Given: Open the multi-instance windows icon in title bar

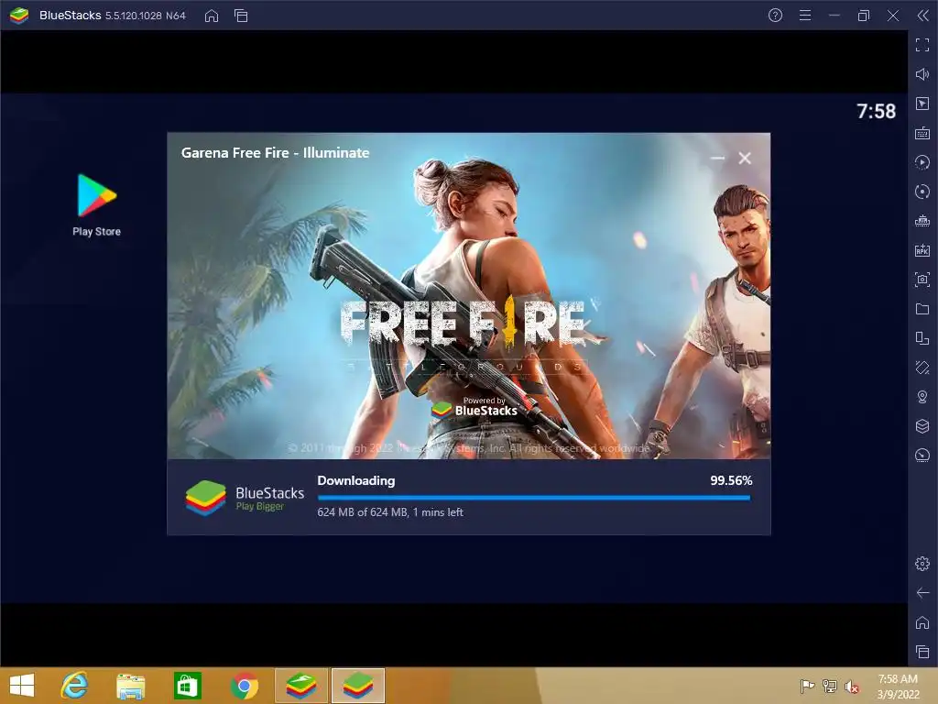Looking at the screenshot, I should [241, 16].
